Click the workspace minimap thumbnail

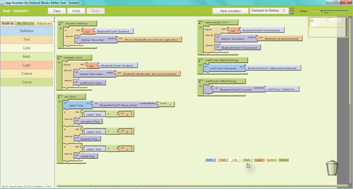tap(327, 27)
